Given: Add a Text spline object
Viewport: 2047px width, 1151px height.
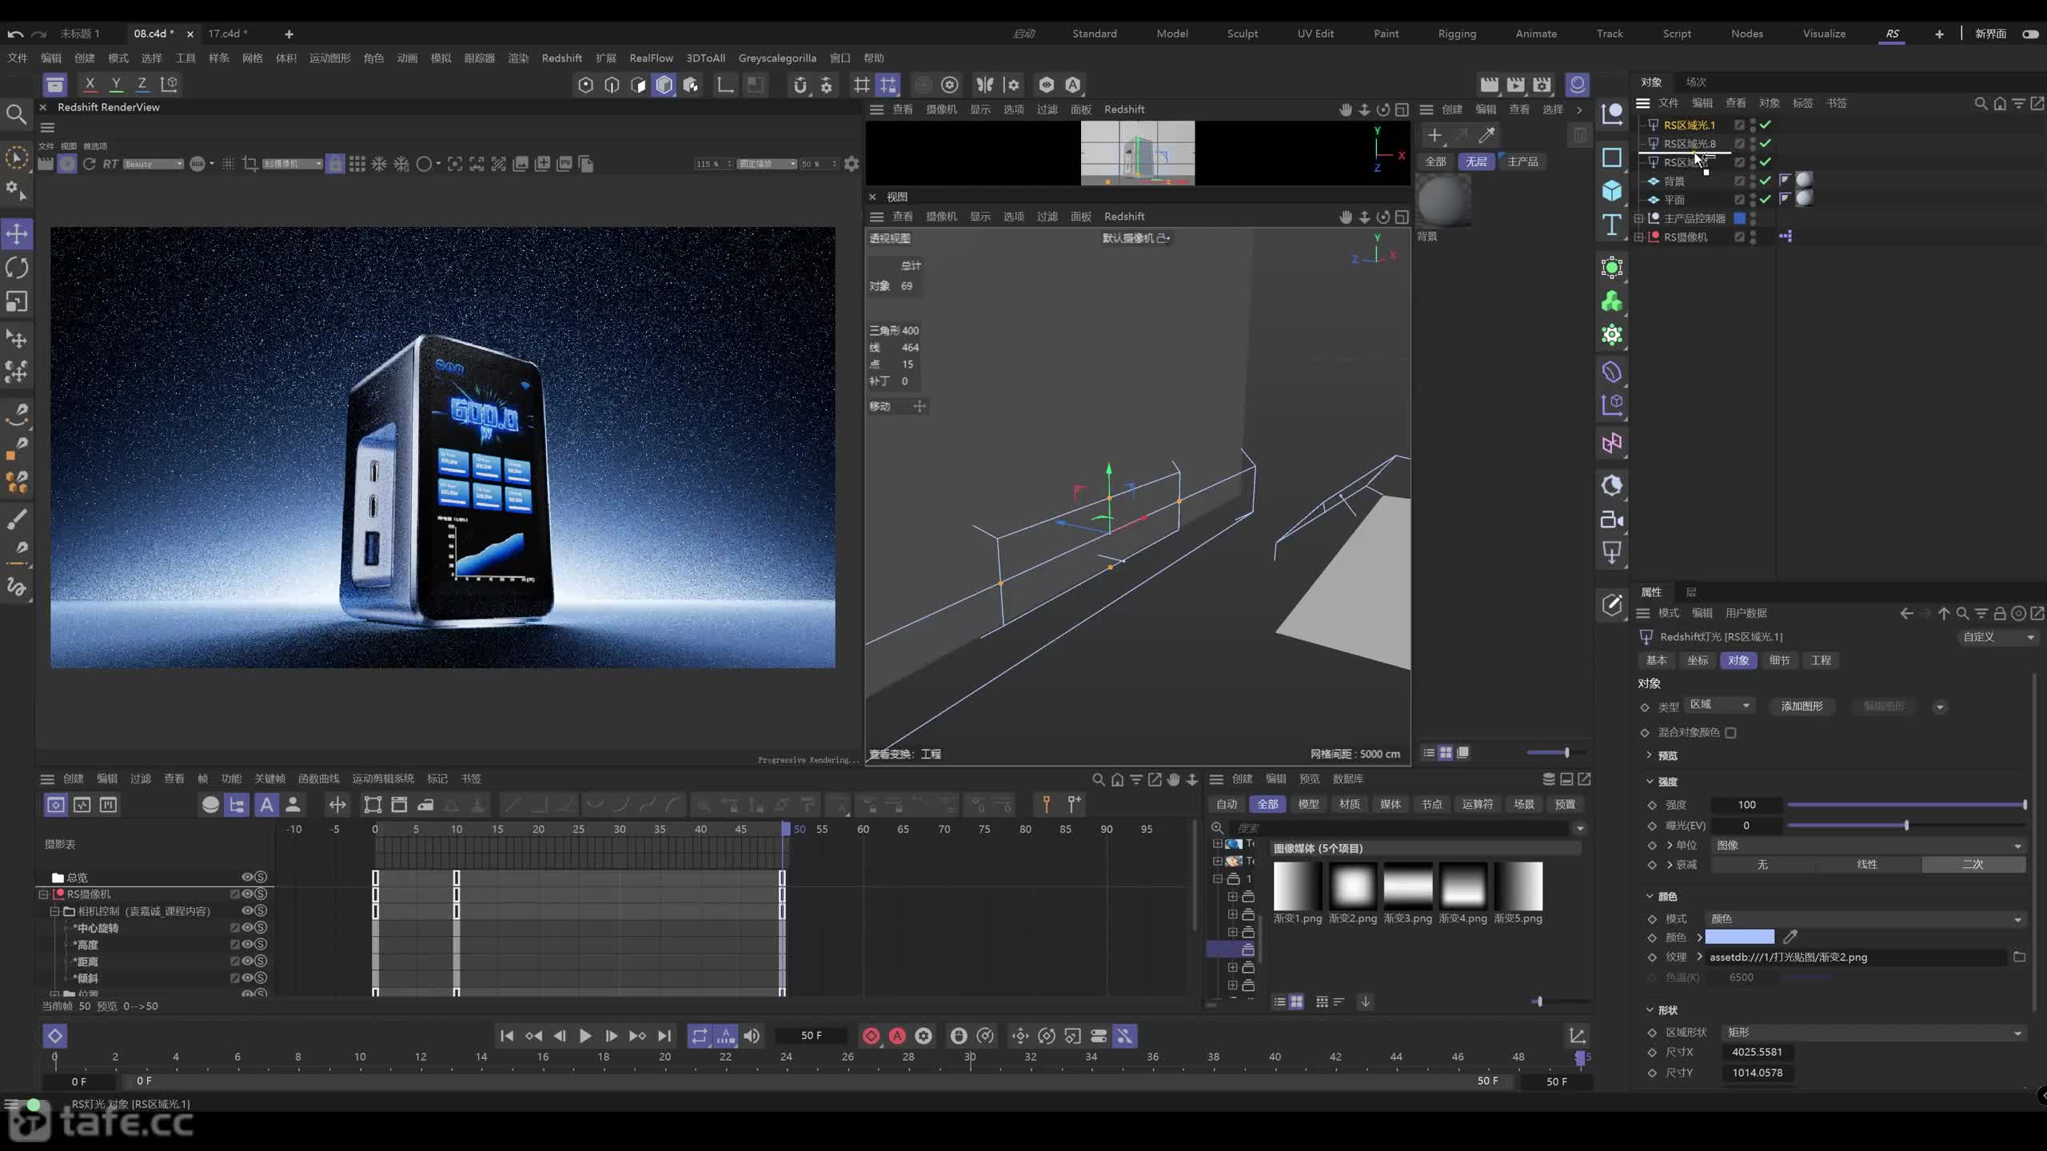Looking at the screenshot, I should pyautogui.click(x=1611, y=225).
